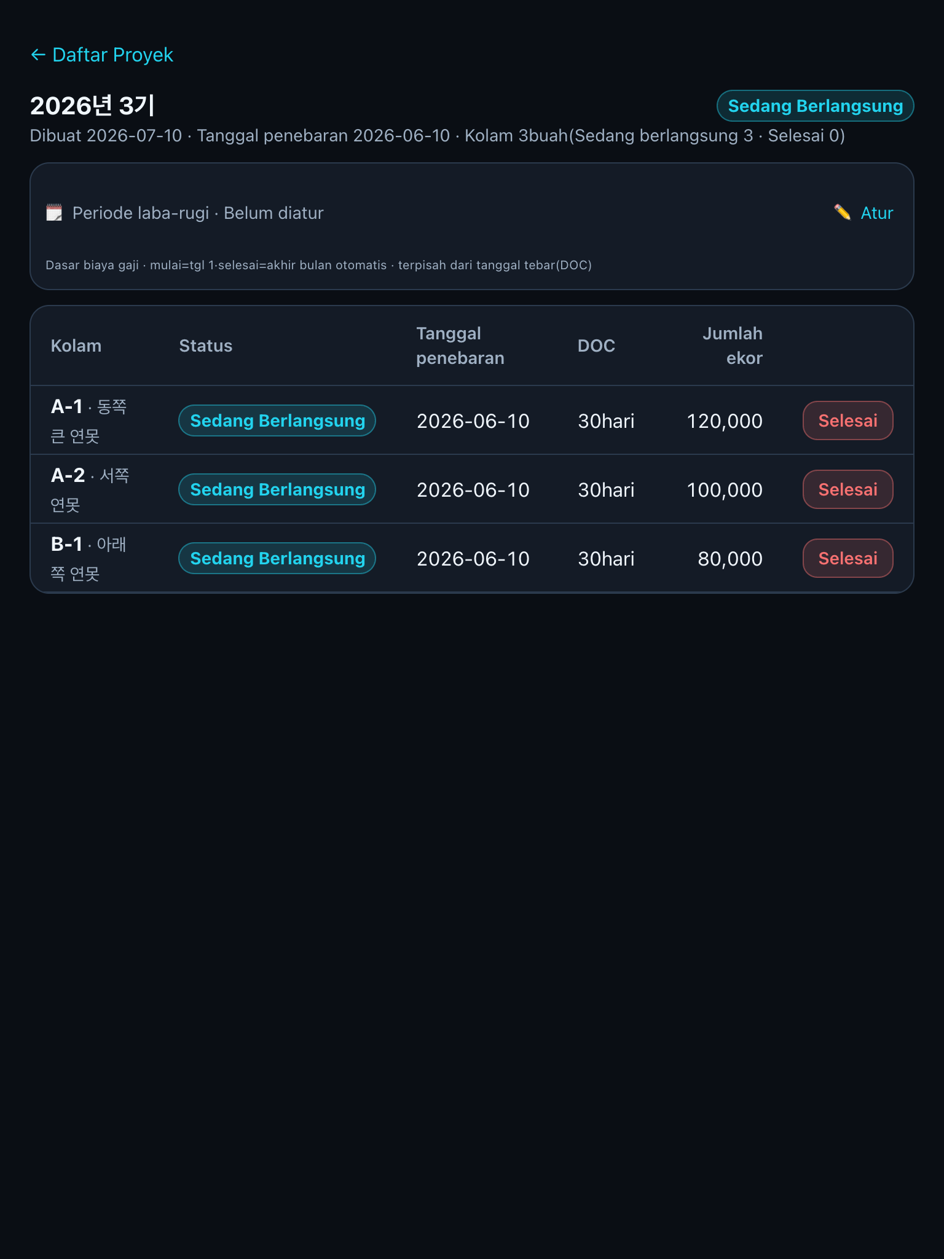Mark kolam A-1 as Selesai

[x=848, y=420]
